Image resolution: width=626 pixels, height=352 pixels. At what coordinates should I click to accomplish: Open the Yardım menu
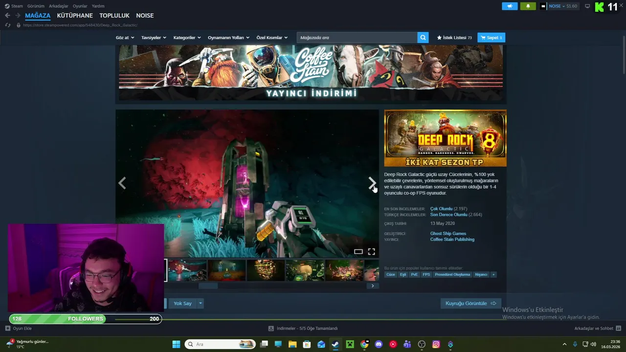98,6
